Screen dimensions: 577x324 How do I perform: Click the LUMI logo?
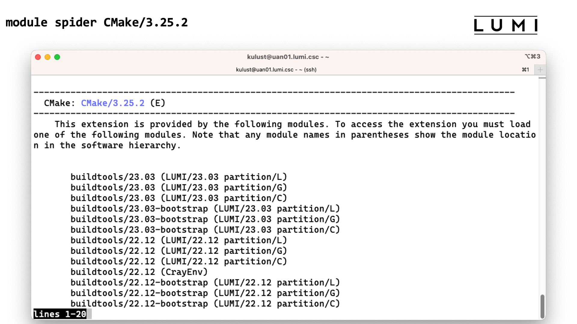pyautogui.click(x=506, y=25)
